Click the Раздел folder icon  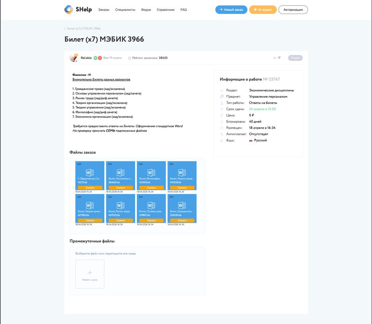[222, 90]
